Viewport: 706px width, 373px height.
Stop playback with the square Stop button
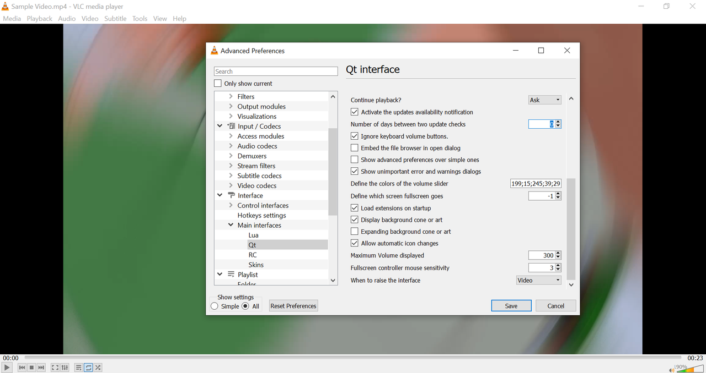click(x=31, y=367)
